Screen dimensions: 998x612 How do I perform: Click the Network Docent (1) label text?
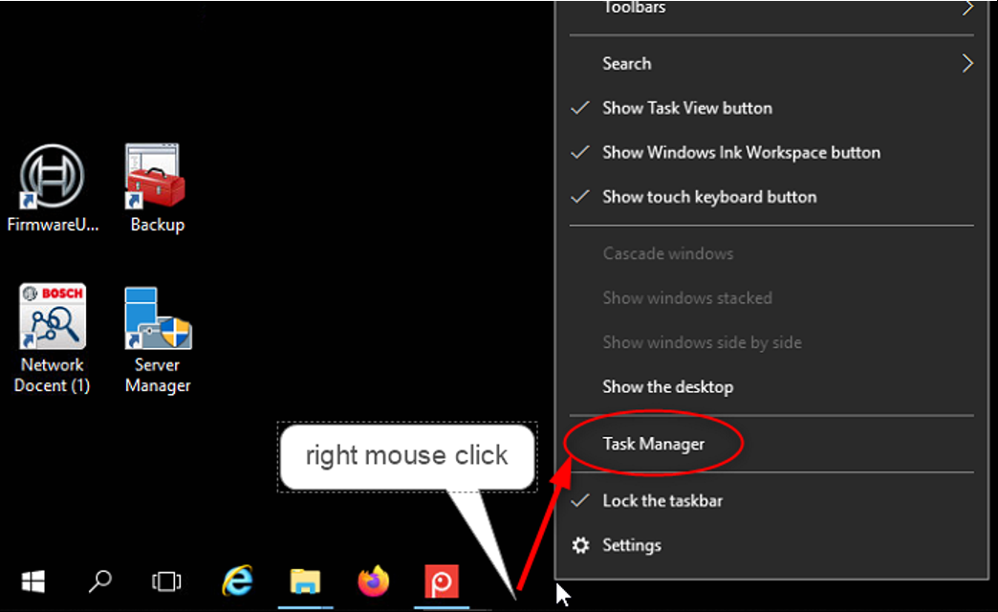pos(53,375)
